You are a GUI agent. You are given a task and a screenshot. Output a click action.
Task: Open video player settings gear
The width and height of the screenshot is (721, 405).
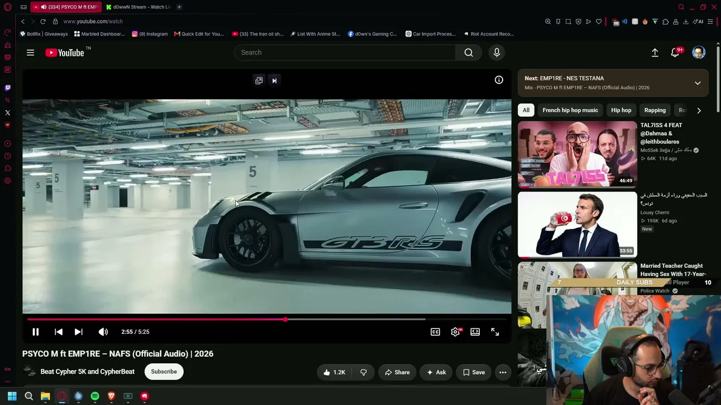(x=455, y=332)
